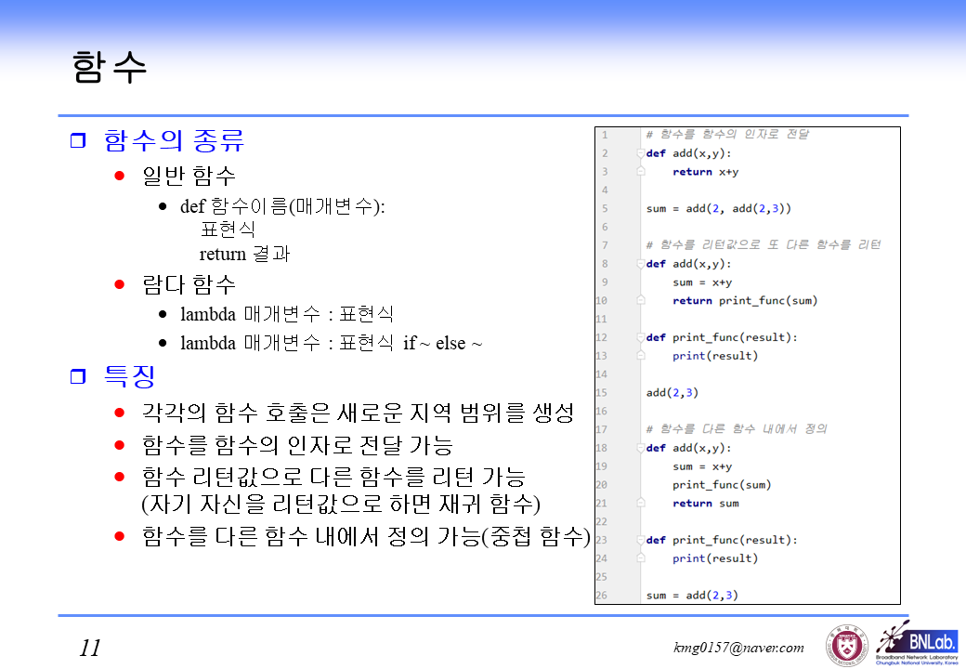Screen dimensions: 966x669
Task: Click the BNLab logo in footer
Action: tap(917, 643)
